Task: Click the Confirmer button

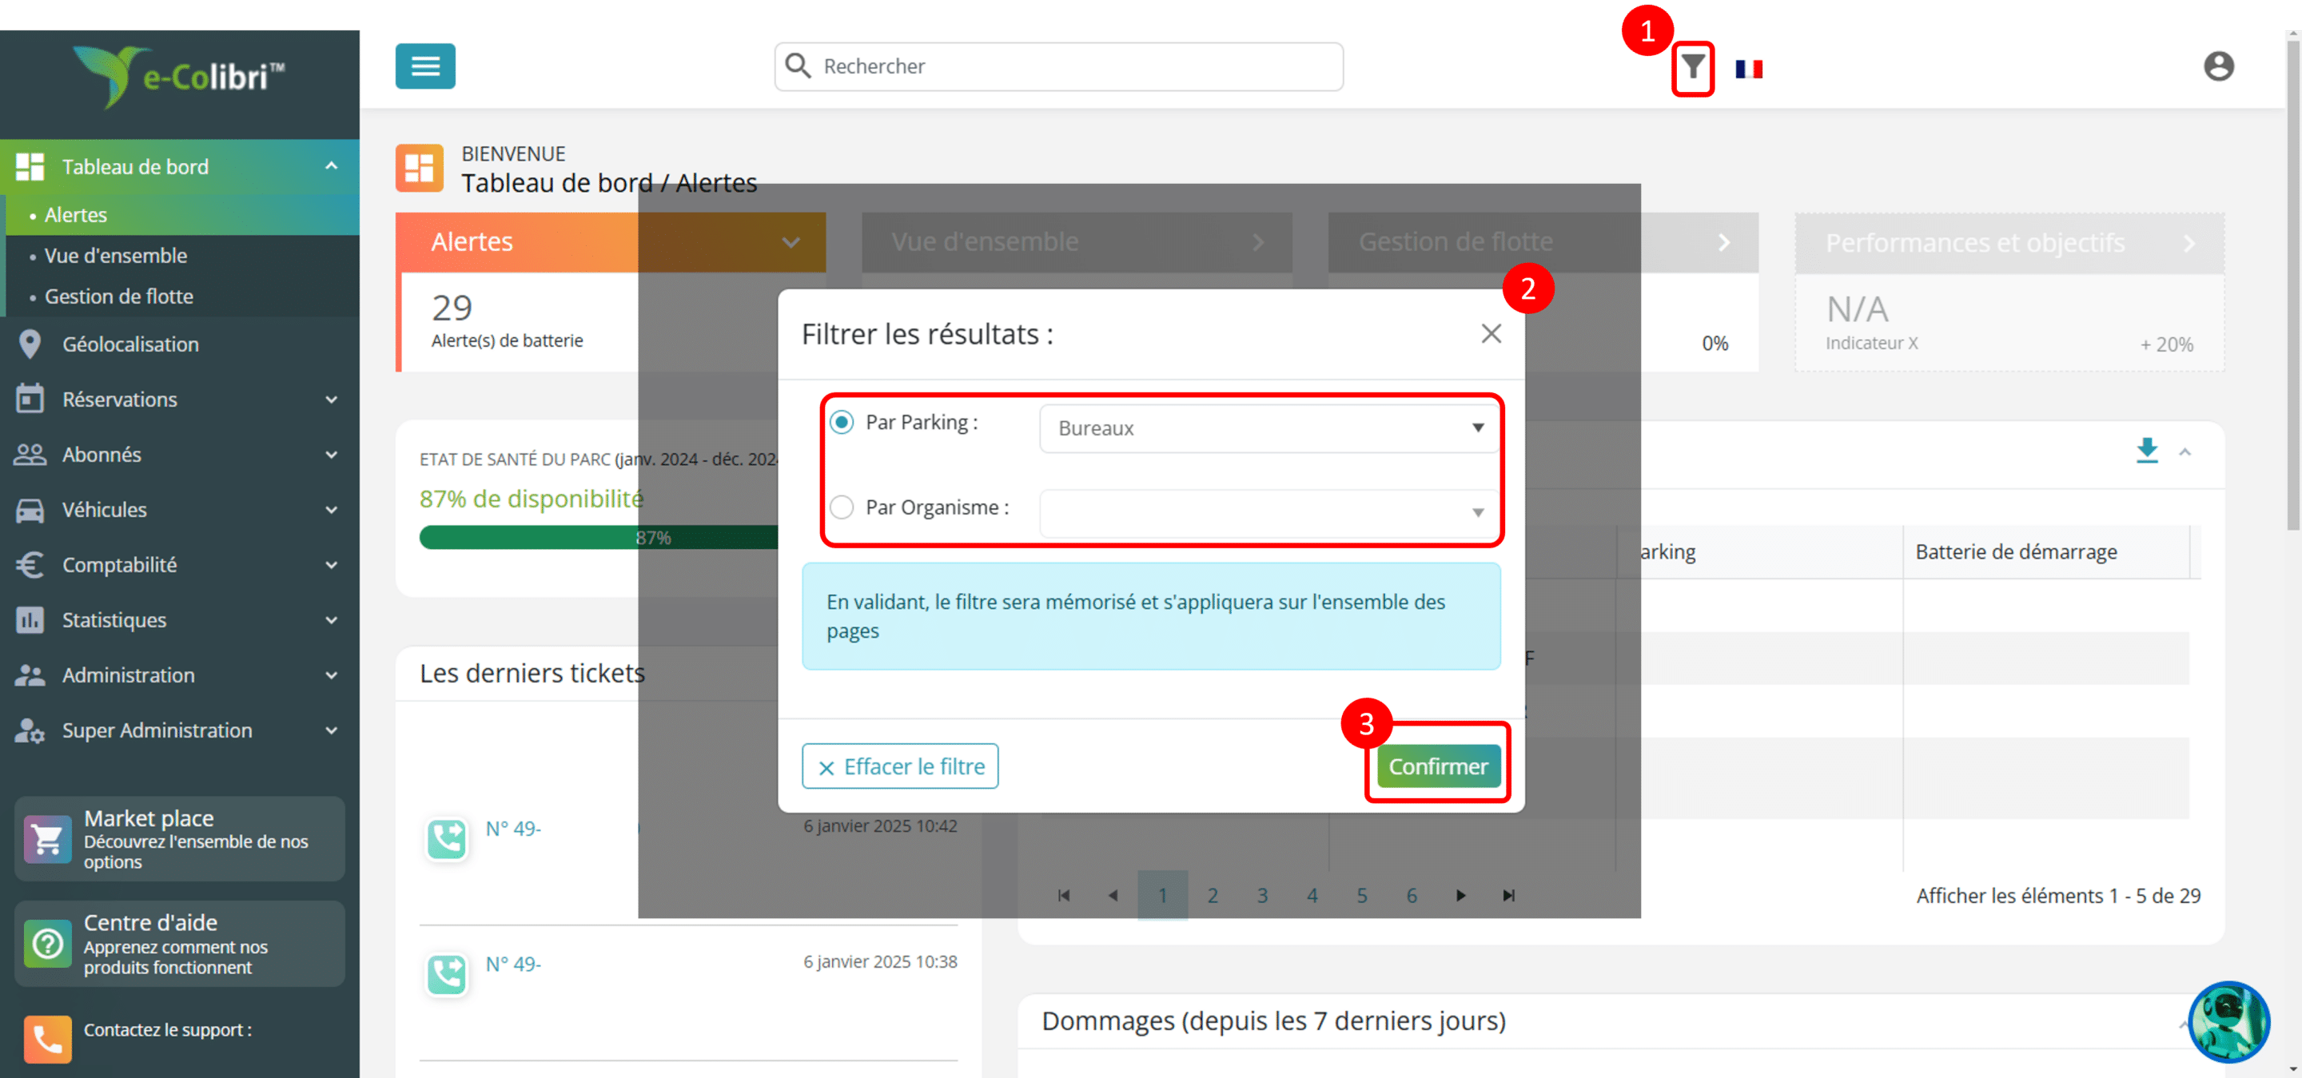Action: tap(1438, 766)
